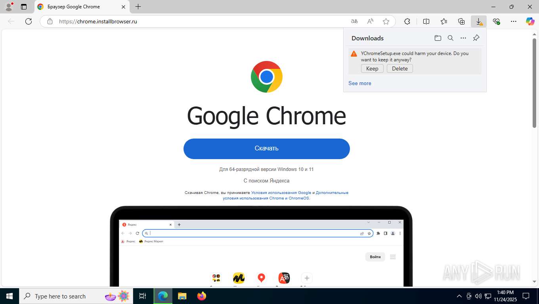The image size is (539, 304).
Task: Click the browser back arrow
Action: point(11,21)
